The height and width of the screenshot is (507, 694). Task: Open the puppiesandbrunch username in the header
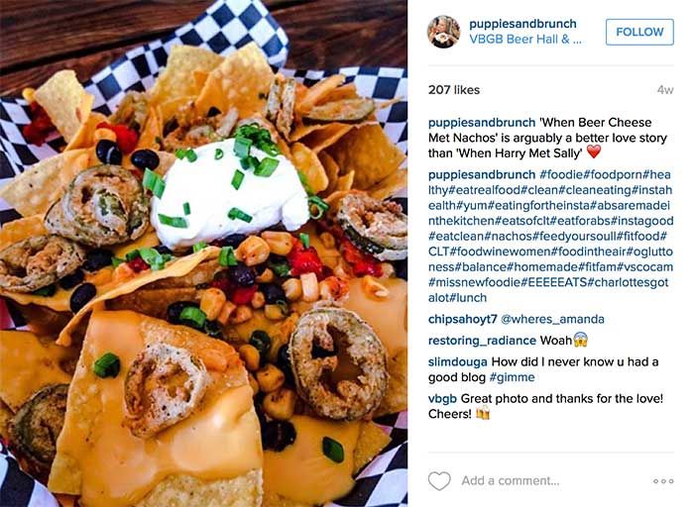point(522,24)
